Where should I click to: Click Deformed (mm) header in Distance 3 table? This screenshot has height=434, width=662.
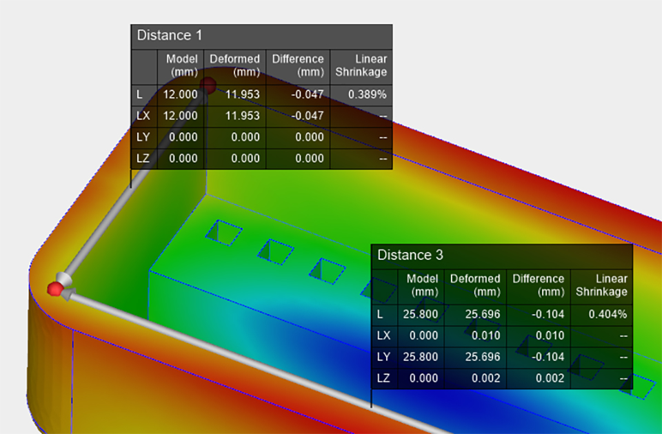475,285
